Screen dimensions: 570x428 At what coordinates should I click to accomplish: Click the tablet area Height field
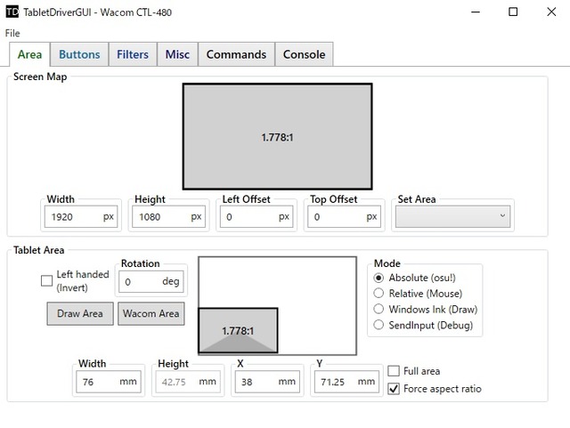[x=188, y=382]
